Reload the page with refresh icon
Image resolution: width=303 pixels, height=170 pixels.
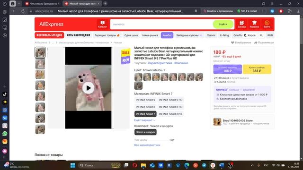(23, 11)
